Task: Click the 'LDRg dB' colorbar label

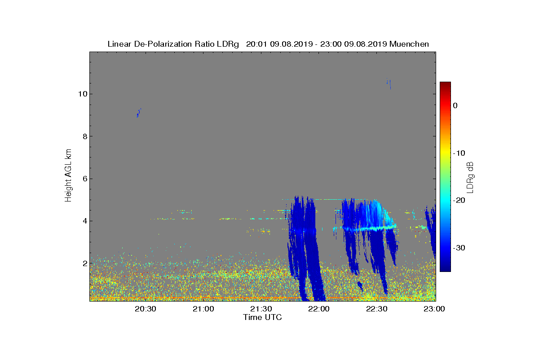Action: [x=470, y=177]
